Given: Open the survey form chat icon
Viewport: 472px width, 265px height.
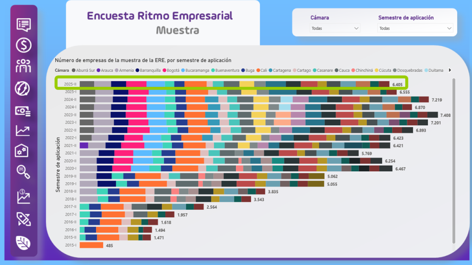Looking at the screenshot, I should [x=24, y=24].
